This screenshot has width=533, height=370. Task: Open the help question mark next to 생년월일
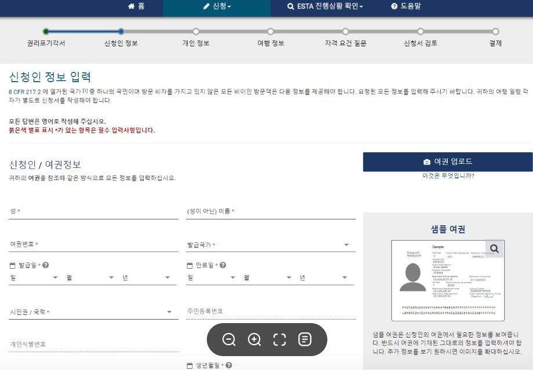tap(229, 365)
